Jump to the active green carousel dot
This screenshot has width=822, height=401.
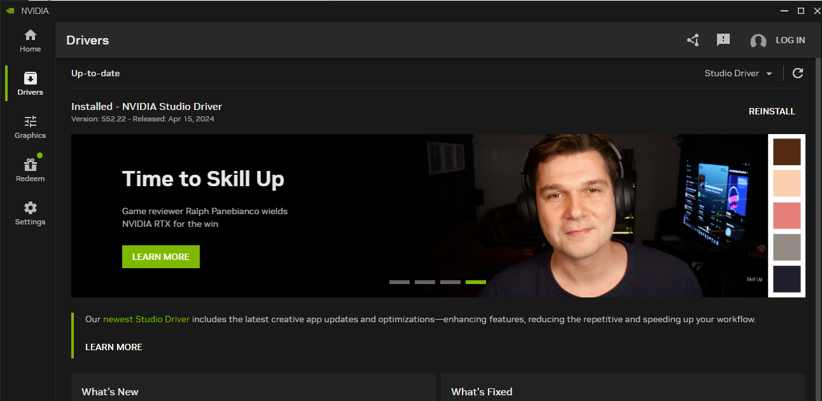pos(475,282)
